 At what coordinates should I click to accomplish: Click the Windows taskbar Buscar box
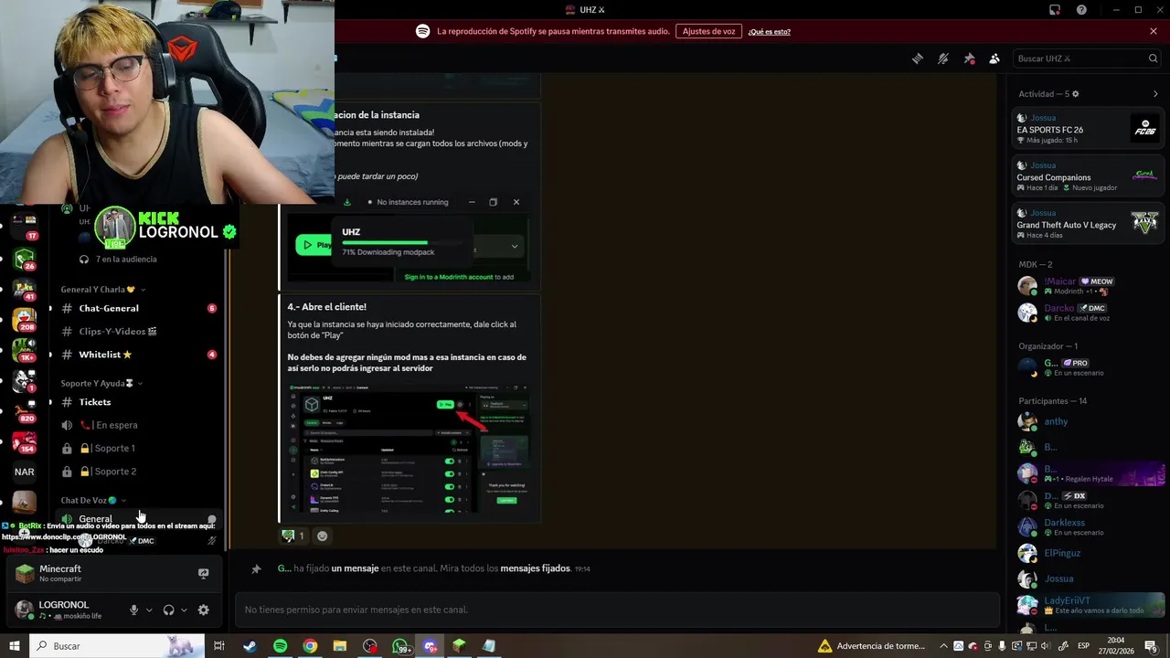[x=119, y=646]
